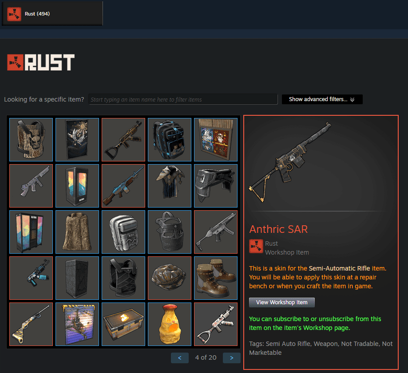Select the demon mask chest plate item
This screenshot has width=408, height=373.
[x=31, y=140]
